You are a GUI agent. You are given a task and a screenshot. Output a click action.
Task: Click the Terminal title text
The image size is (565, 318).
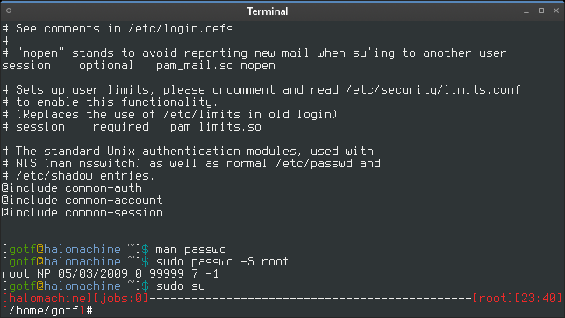coord(268,11)
